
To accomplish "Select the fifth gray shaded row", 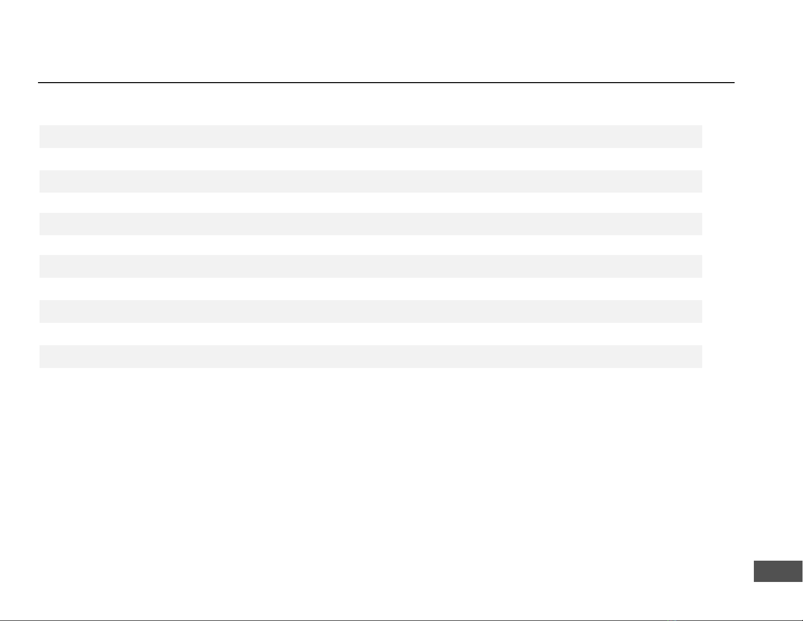I will click(x=371, y=311).
